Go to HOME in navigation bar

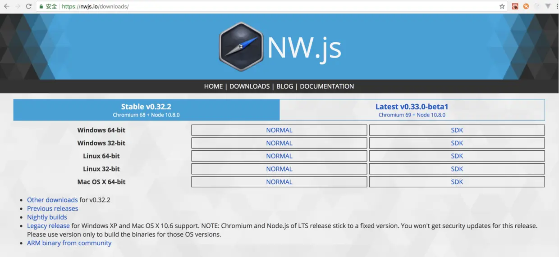pos(213,86)
